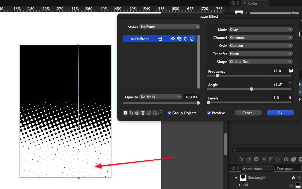This screenshot has height=189, width=302.
Task: Switch to the Appearance tab
Action: click(253, 169)
